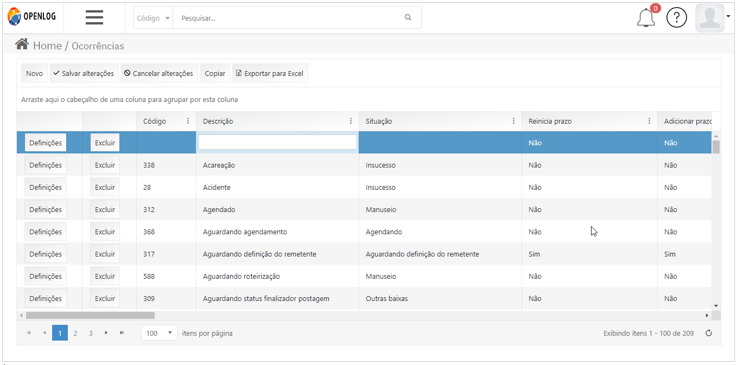The width and height of the screenshot is (737, 365).
Task: Open Definições for Agendado row
Action: tap(46, 209)
